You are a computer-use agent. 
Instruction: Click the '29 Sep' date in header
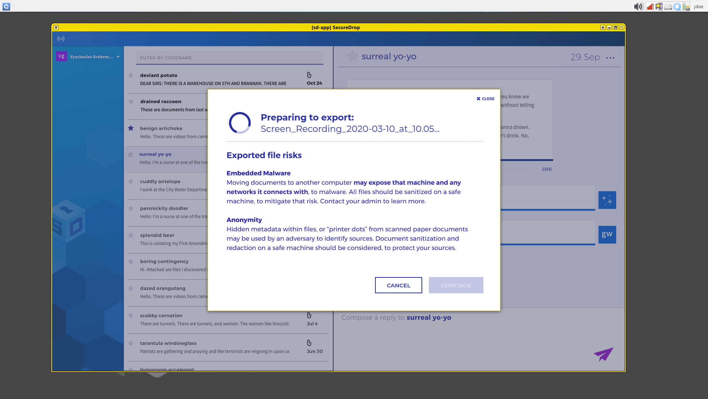pos(585,57)
